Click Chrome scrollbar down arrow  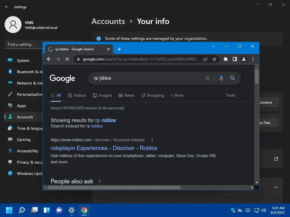(x=257, y=183)
